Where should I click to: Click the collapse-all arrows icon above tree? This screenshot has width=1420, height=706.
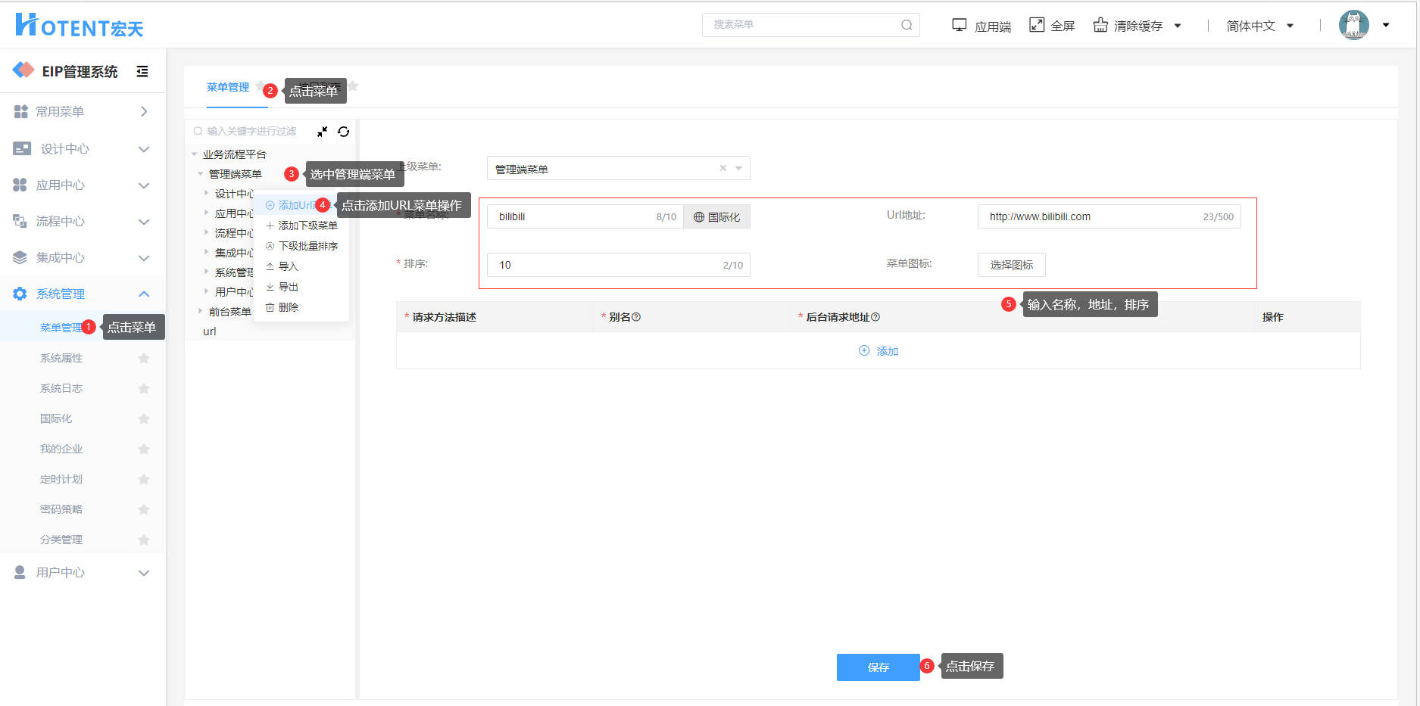pos(323,132)
